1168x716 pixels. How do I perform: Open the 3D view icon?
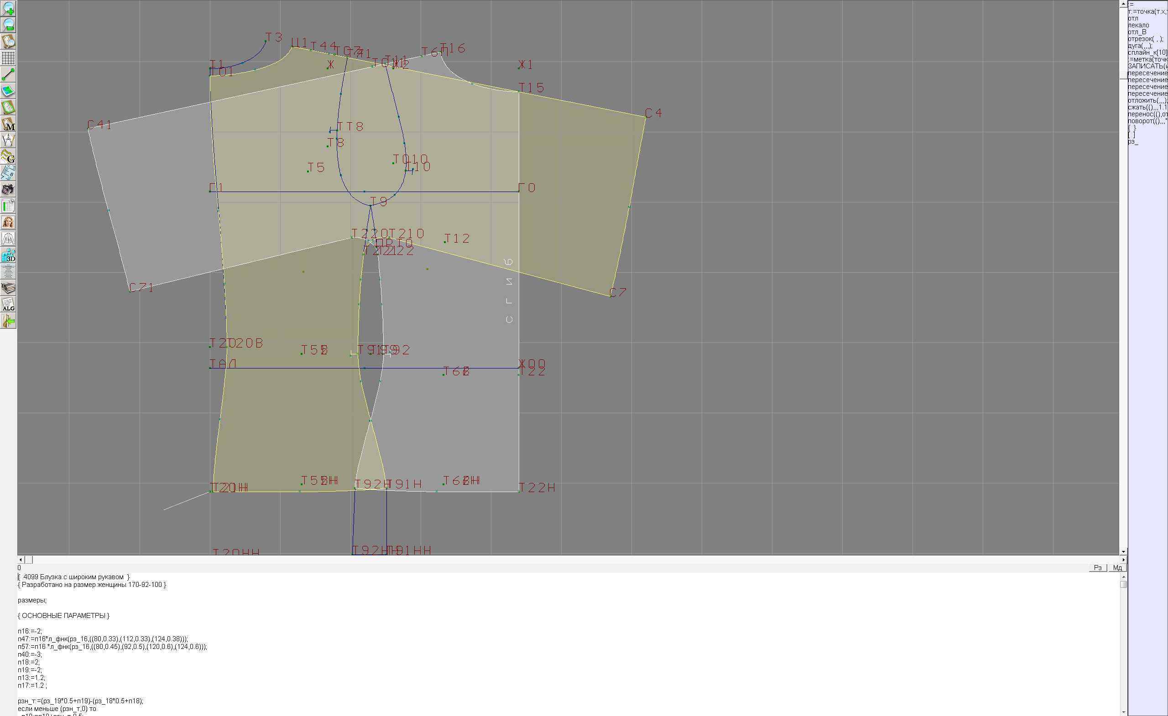pos(8,255)
